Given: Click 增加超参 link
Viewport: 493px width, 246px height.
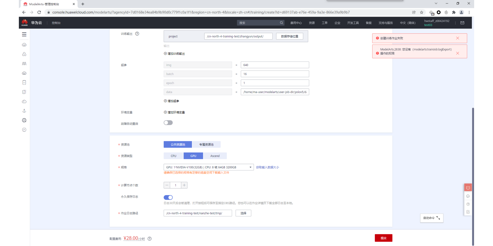Looking at the screenshot, I should point(171,101).
